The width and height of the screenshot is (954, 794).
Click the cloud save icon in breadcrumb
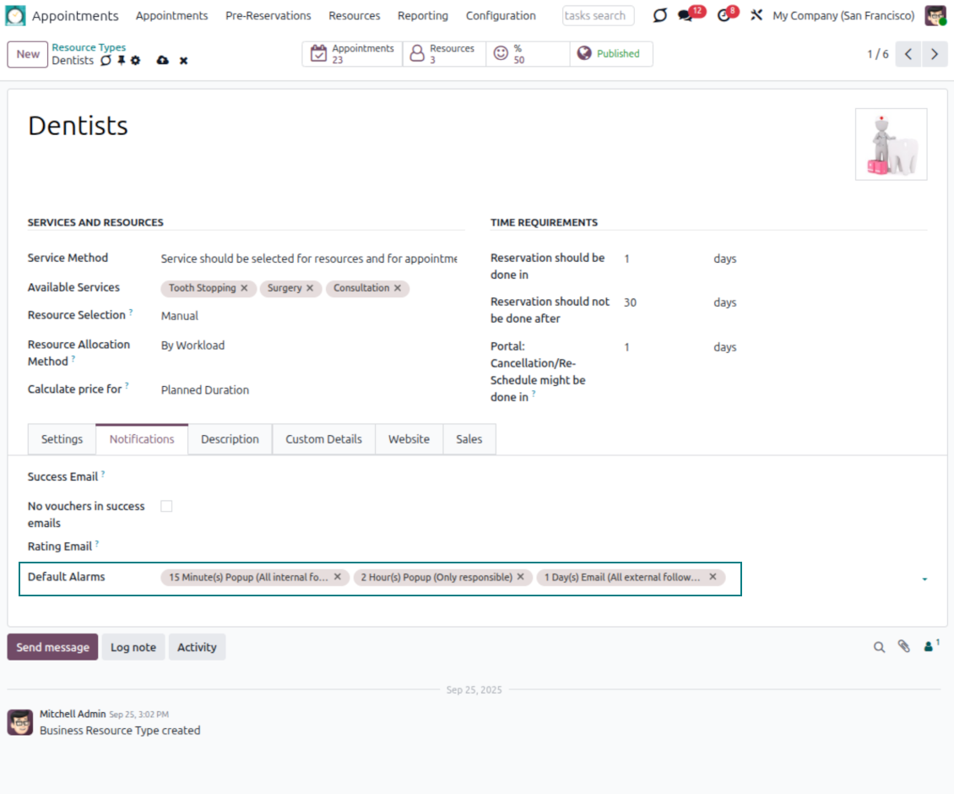pos(163,61)
